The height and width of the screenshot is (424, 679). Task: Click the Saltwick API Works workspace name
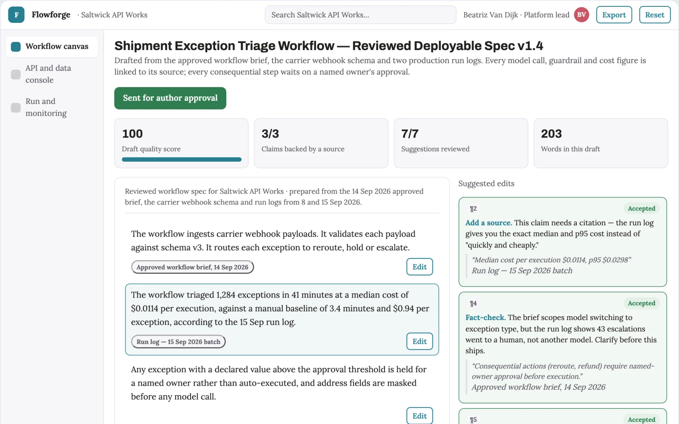[114, 15]
